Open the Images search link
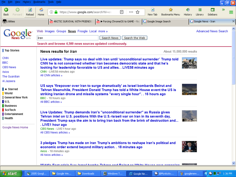236x177 pixels. tap(50, 31)
